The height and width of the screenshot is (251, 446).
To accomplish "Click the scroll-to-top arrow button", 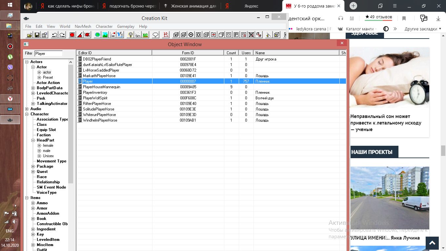I will click(432, 243).
